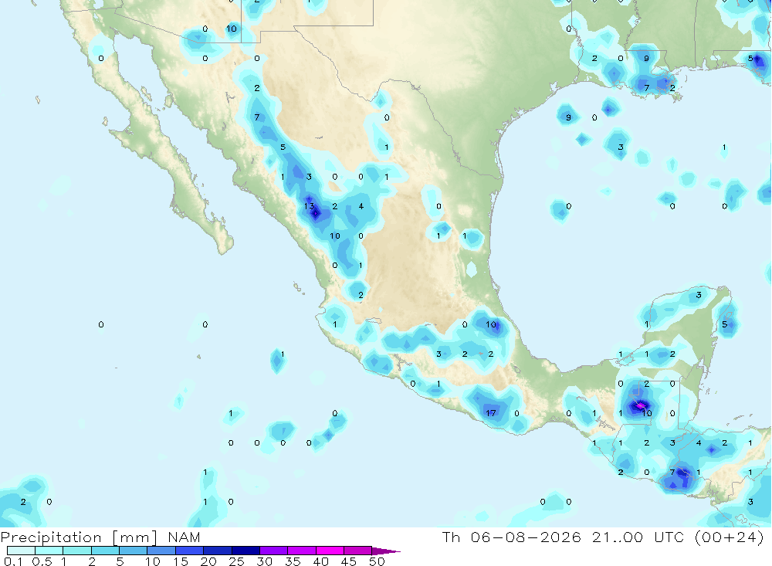Click the '13' precipitation value on the map
Screen dimensions: 772x566
click(309, 206)
